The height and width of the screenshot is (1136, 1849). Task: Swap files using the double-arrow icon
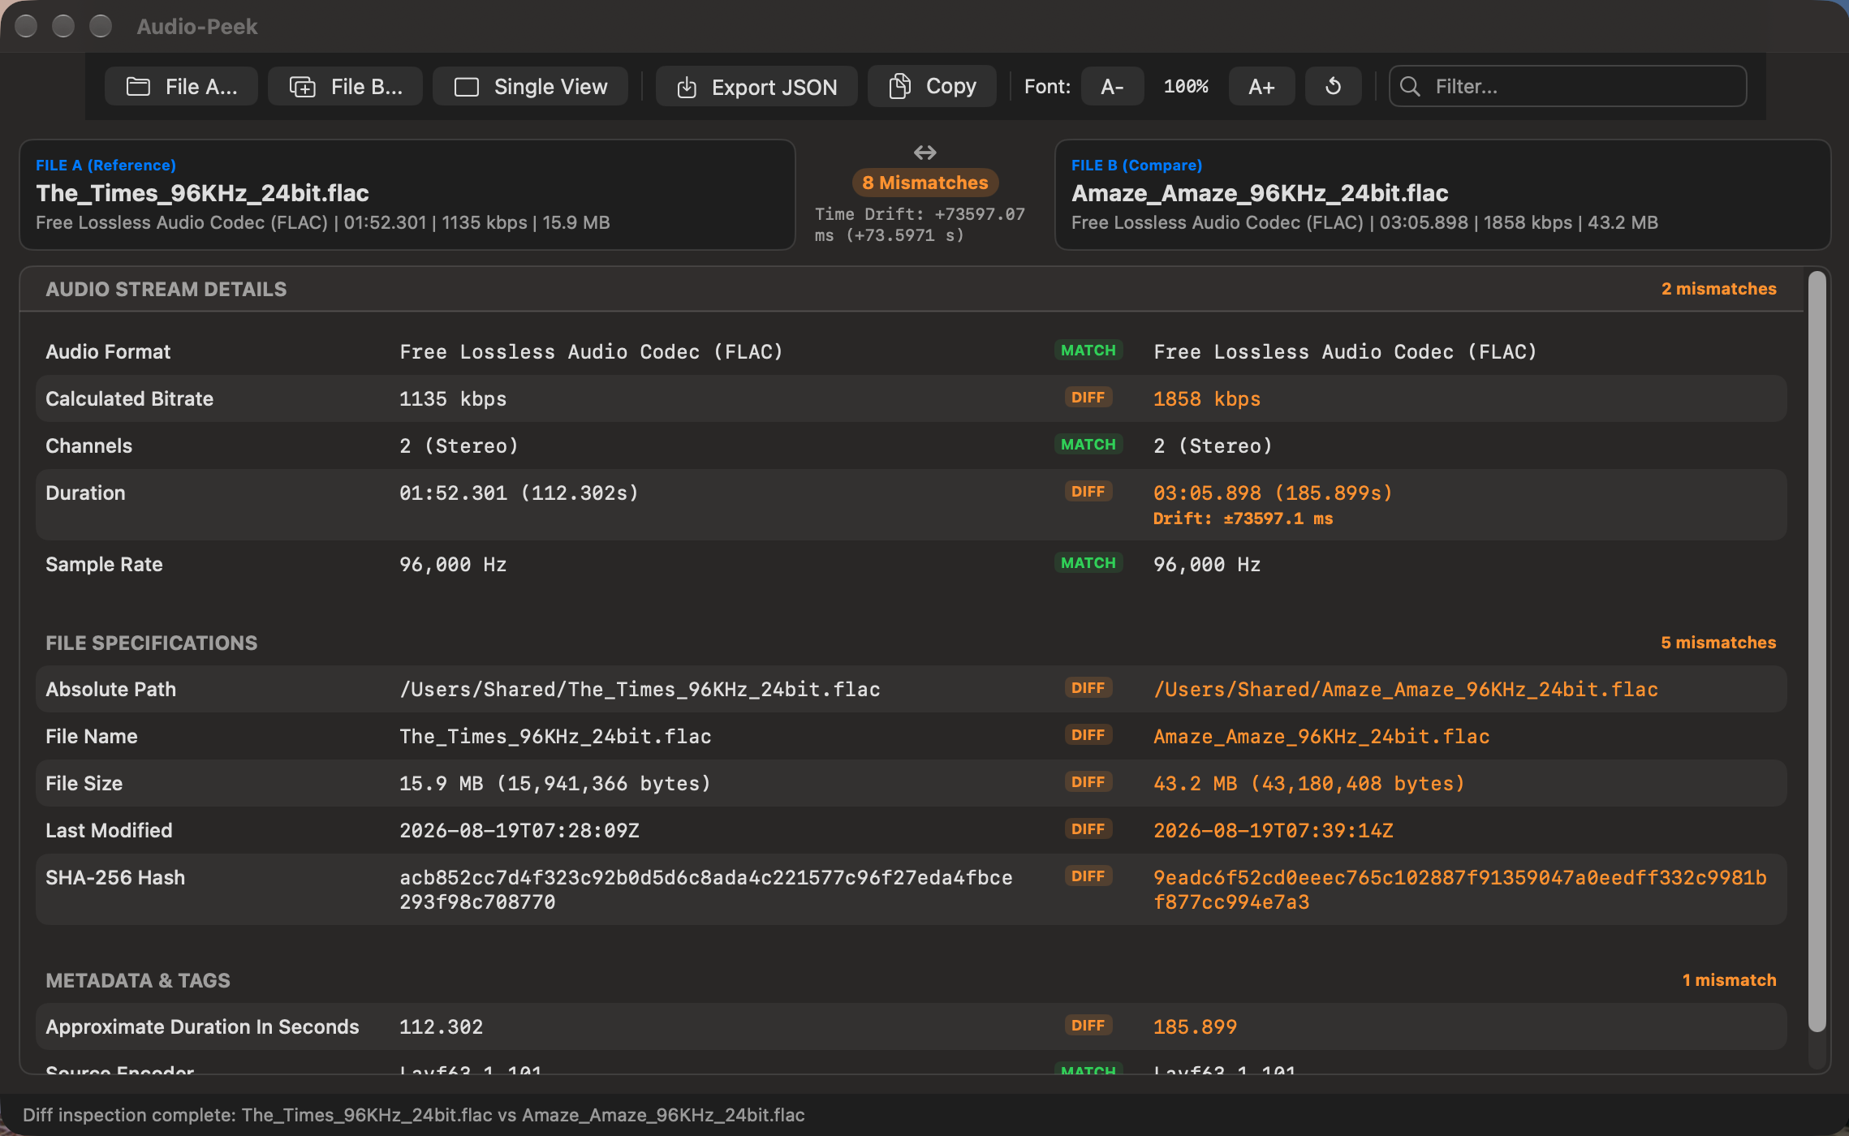924,152
